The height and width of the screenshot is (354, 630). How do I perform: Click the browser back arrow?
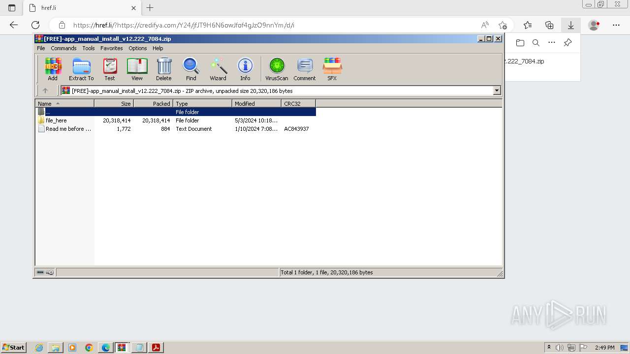pos(14,25)
